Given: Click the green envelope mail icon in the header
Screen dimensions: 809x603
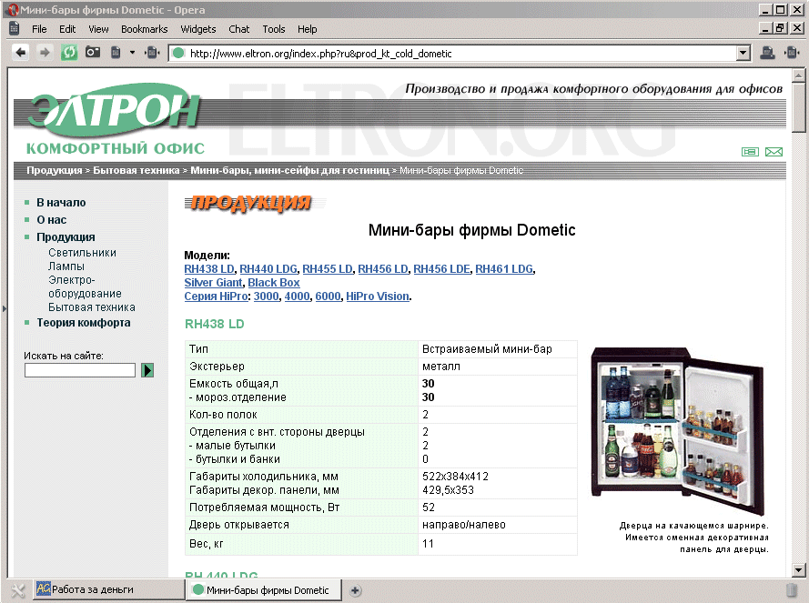Looking at the screenshot, I should 774,152.
